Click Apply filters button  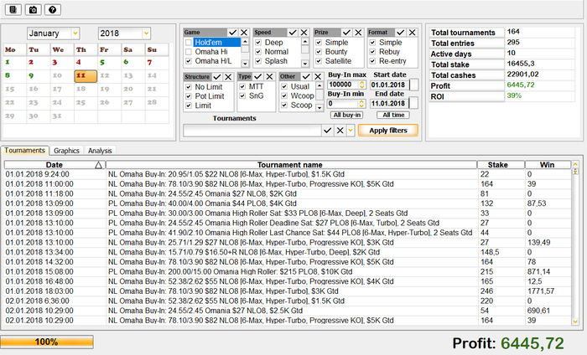[387, 131]
